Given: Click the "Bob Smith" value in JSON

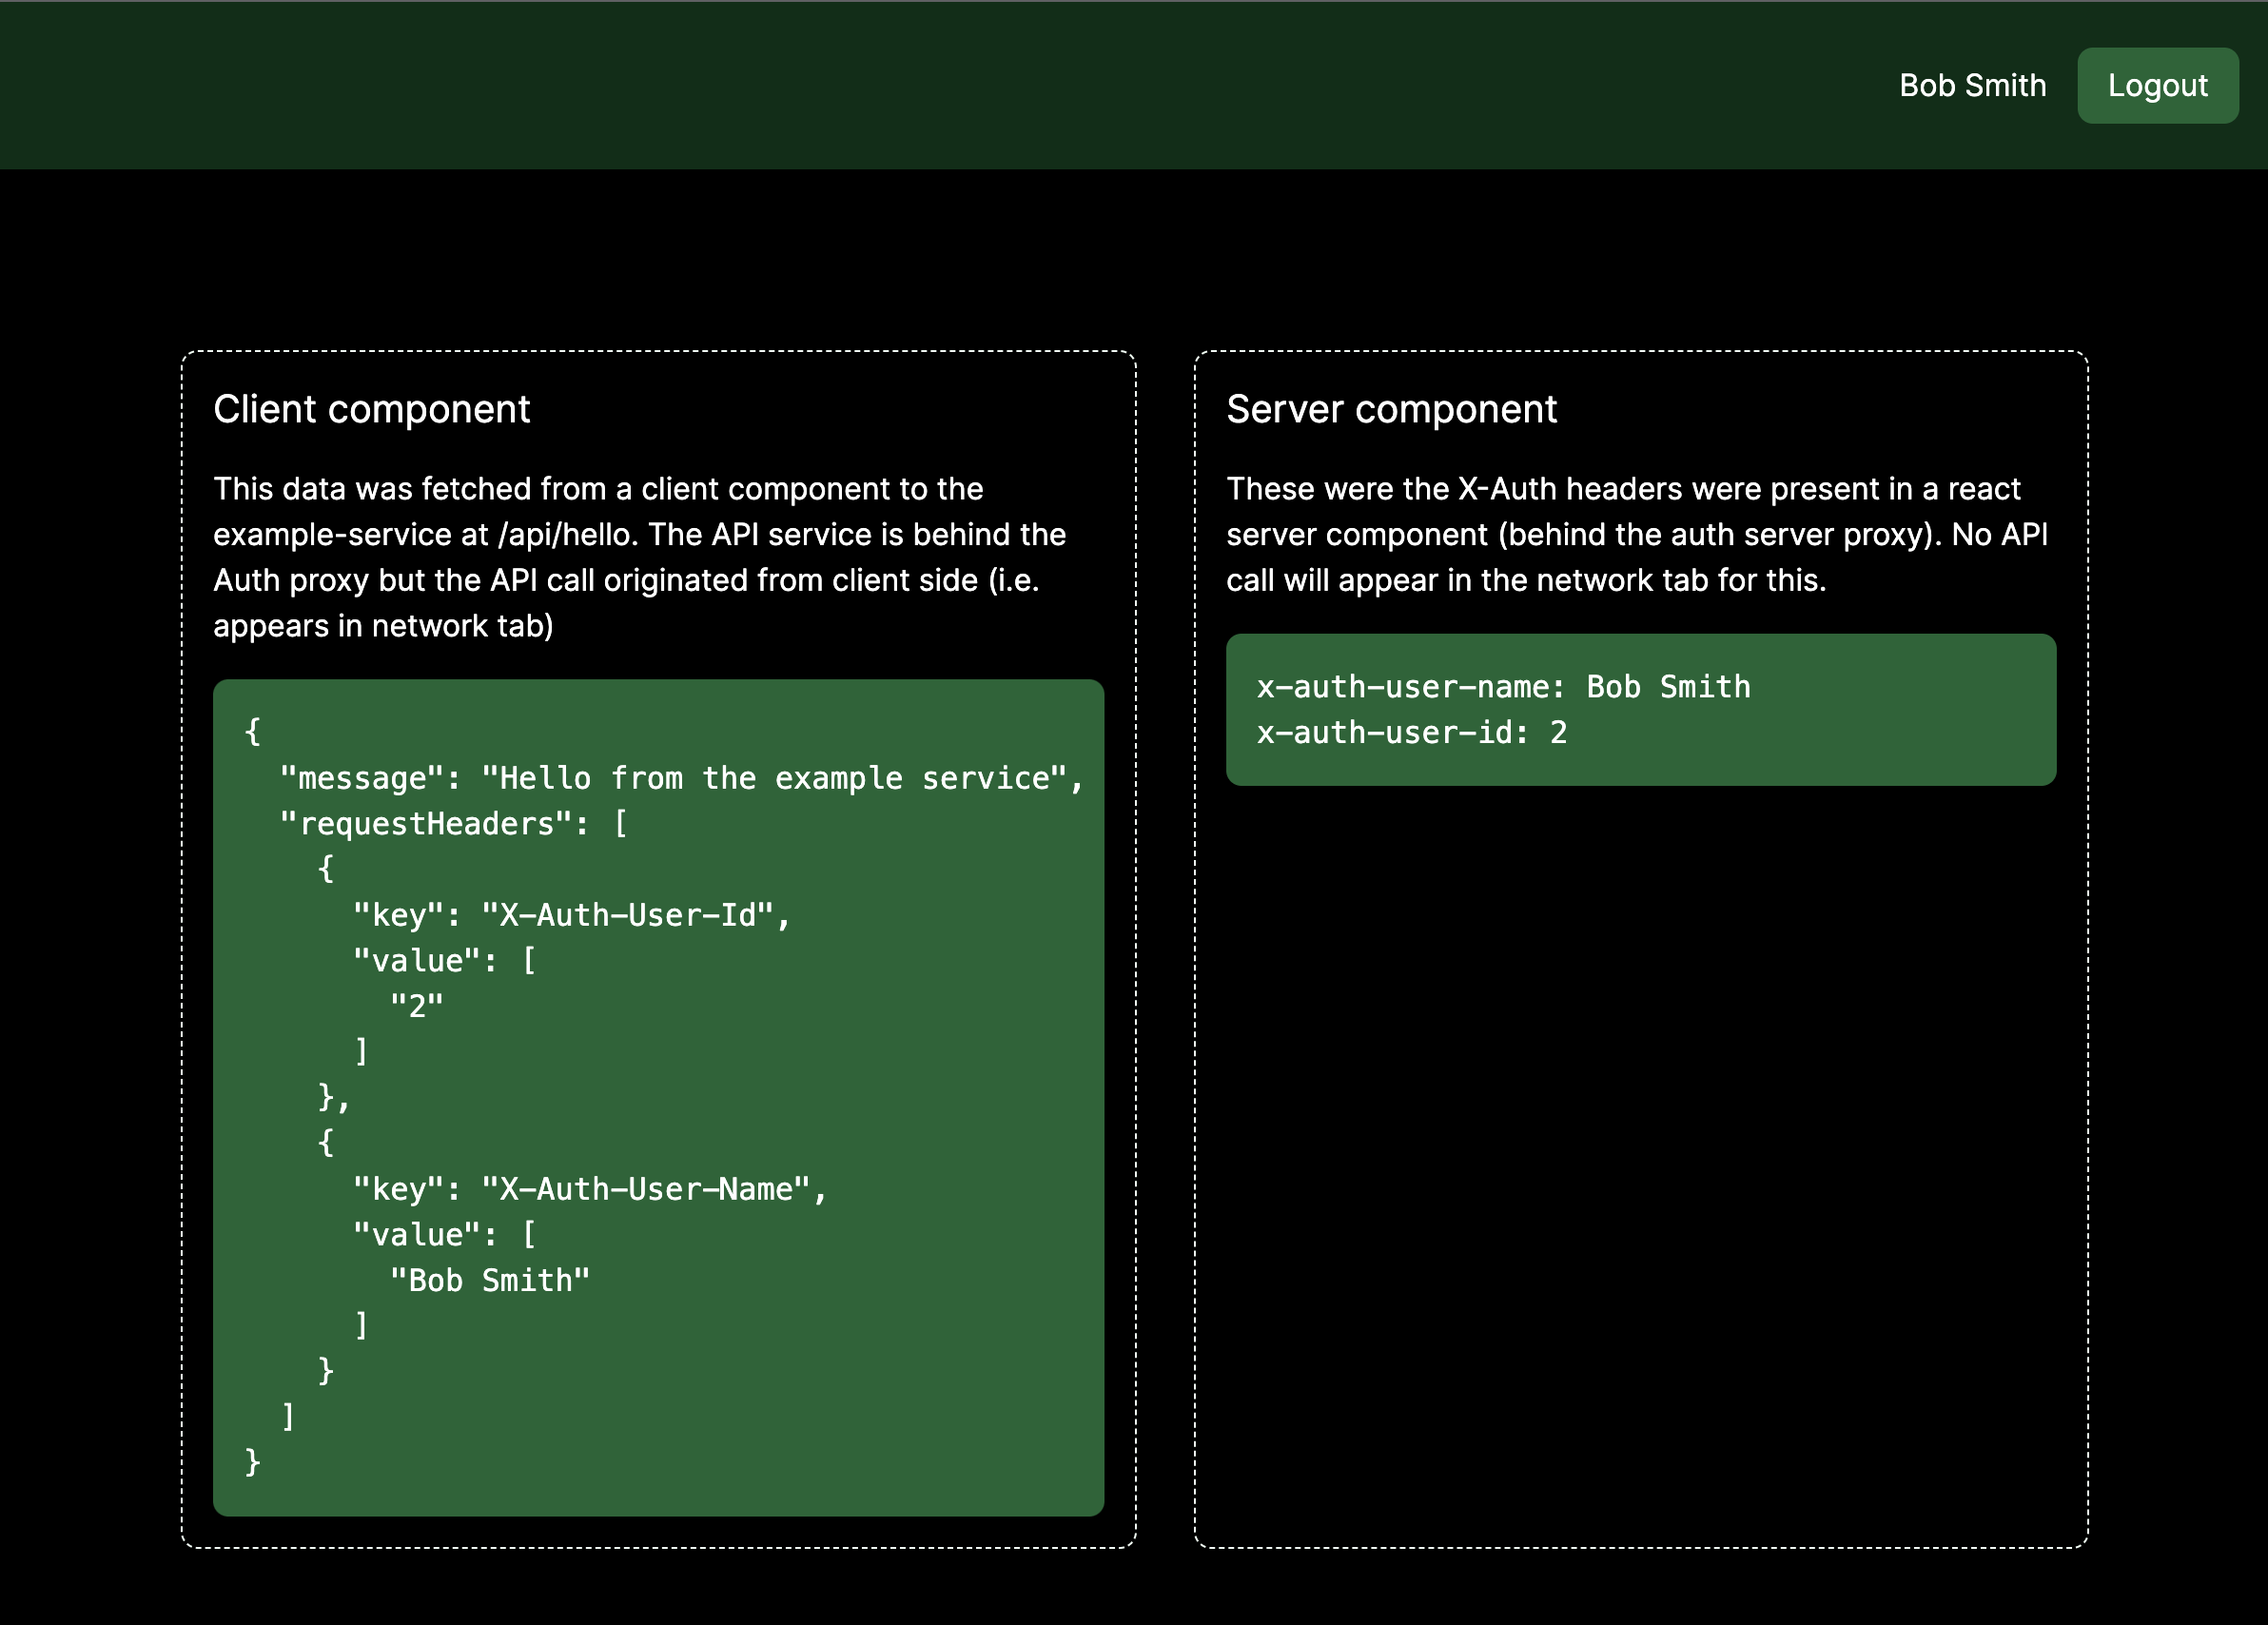Looking at the screenshot, I should 489,1280.
